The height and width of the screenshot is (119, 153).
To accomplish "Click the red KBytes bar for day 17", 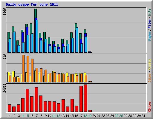I will [81, 99].
